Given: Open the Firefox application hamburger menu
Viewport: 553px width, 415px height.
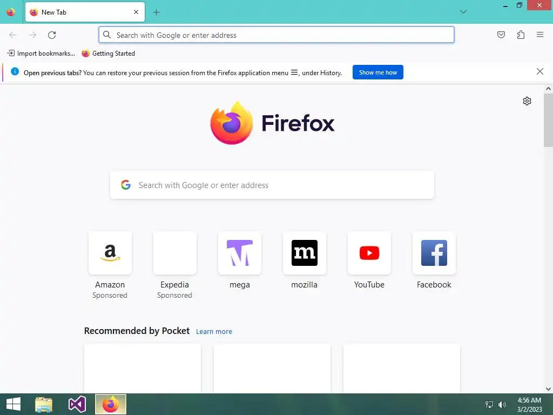Looking at the screenshot, I should [x=540, y=35].
